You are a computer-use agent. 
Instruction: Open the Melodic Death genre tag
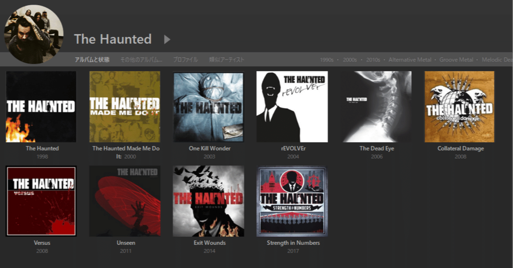coord(497,60)
